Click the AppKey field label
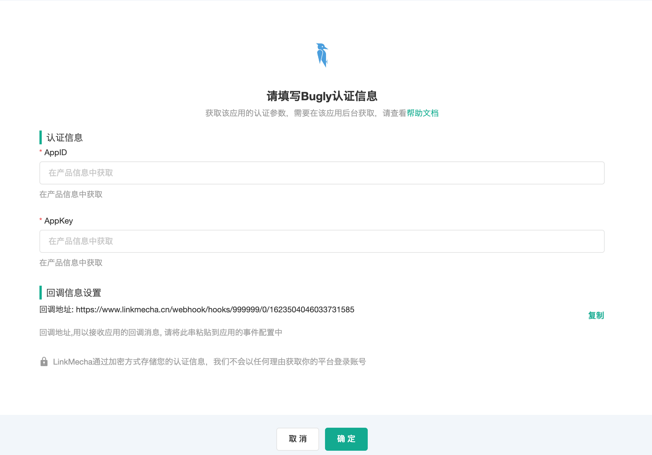 click(58, 221)
